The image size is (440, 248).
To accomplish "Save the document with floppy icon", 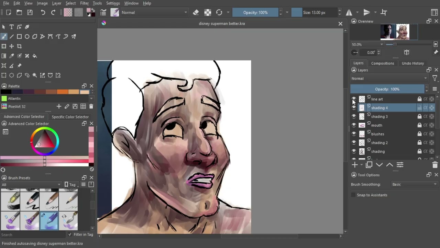I will 30,12.
